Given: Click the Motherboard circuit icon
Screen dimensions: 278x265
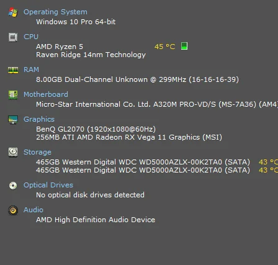Looking at the screenshot, I should click(x=13, y=95).
